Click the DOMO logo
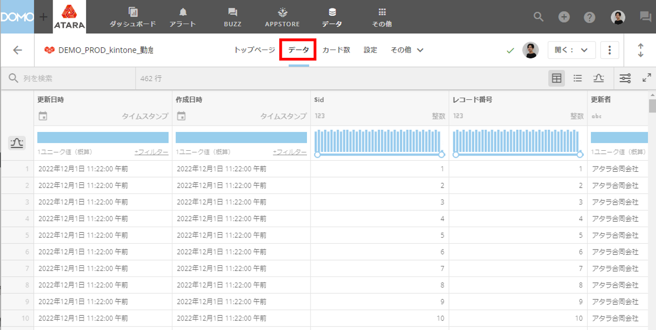 click(17, 17)
